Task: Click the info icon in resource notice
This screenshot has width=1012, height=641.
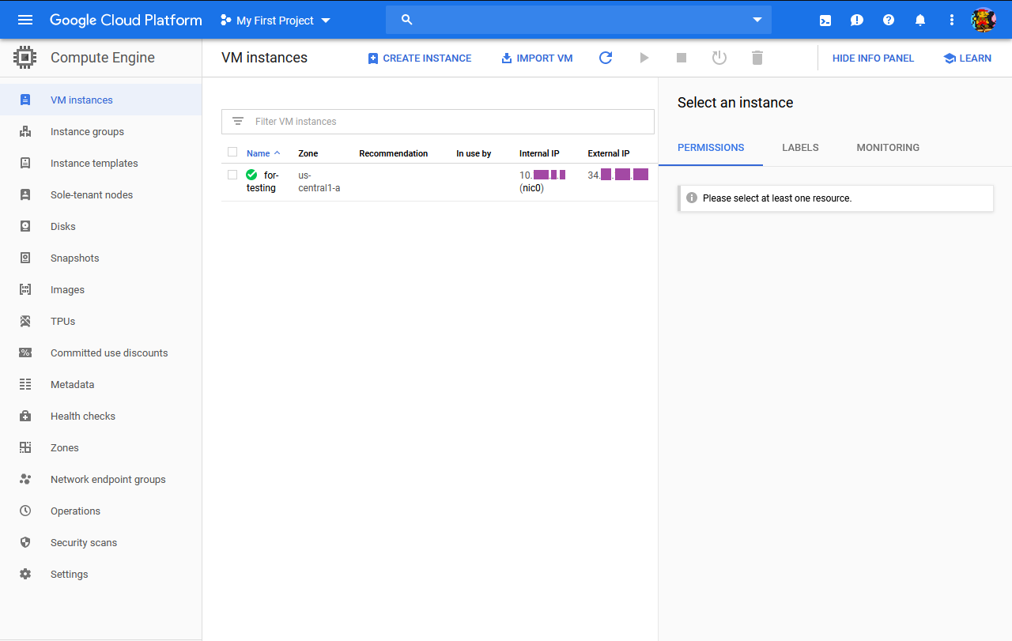Action: coord(692,198)
